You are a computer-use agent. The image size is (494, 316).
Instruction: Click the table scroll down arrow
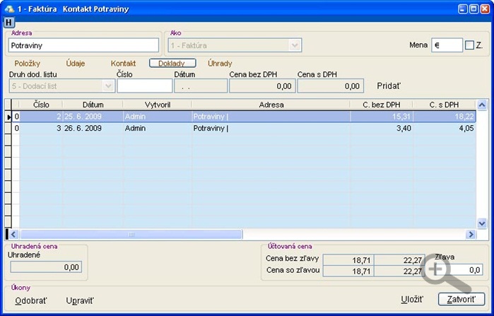coord(482,223)
